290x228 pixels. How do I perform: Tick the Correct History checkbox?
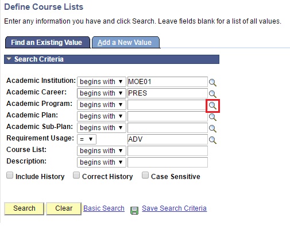point(76,175)
